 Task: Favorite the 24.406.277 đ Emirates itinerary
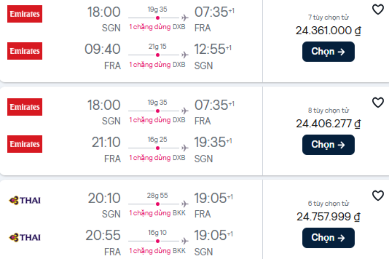tap(378, 103)
